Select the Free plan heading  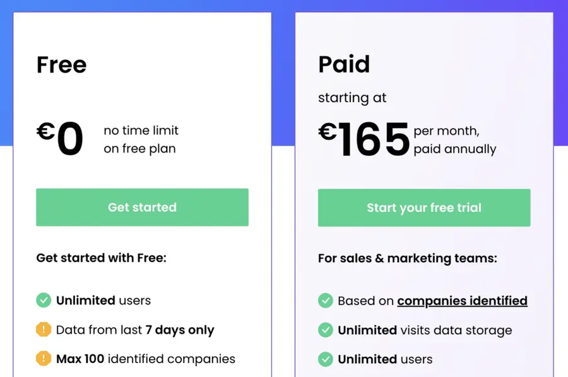(61, 64)
